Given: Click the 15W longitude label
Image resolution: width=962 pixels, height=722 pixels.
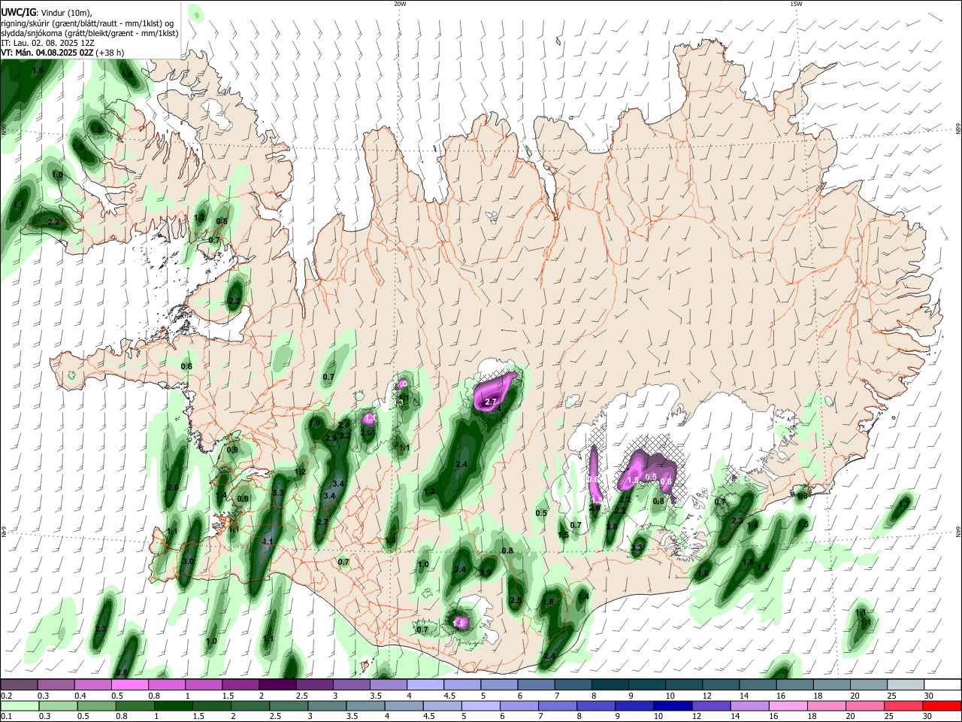Looking at the screenshot, I should (x=796, y=4).
